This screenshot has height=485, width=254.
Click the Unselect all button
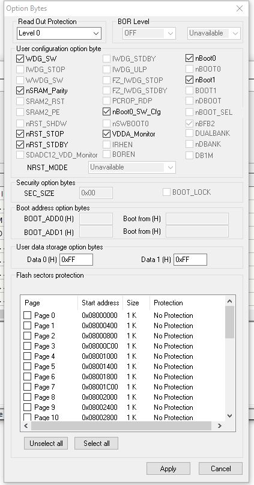tap(46, 444)
